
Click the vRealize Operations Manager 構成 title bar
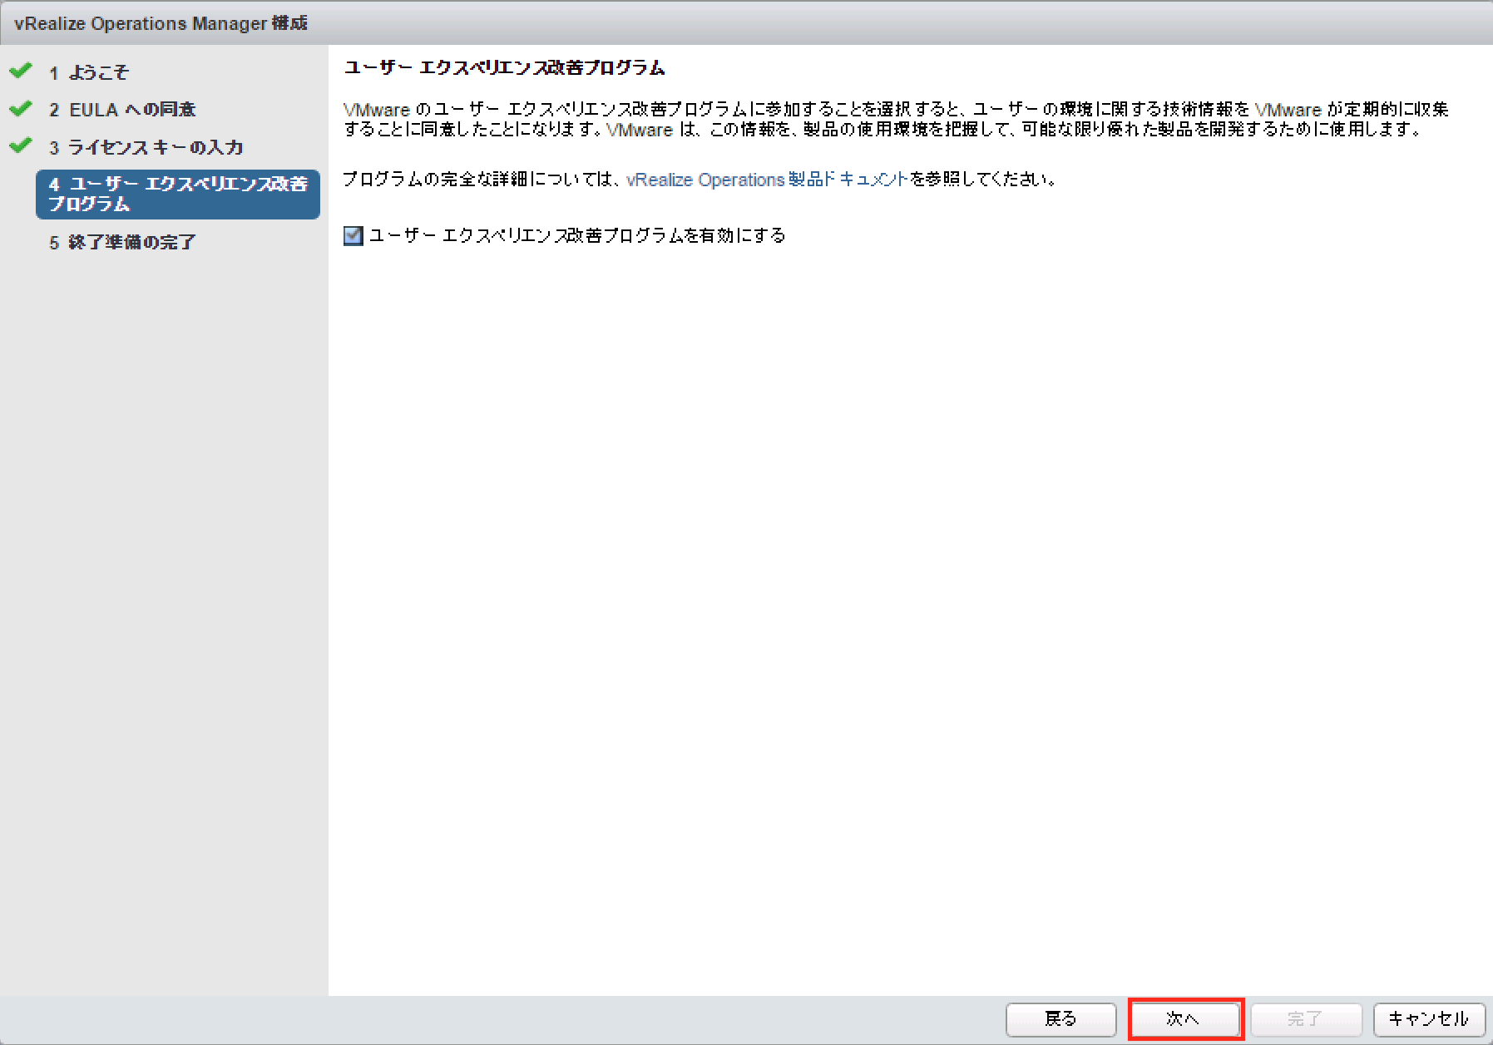158,22
